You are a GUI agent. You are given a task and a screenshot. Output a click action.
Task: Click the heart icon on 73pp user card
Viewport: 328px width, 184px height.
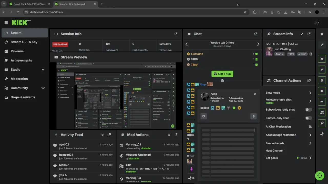point(204,116)
